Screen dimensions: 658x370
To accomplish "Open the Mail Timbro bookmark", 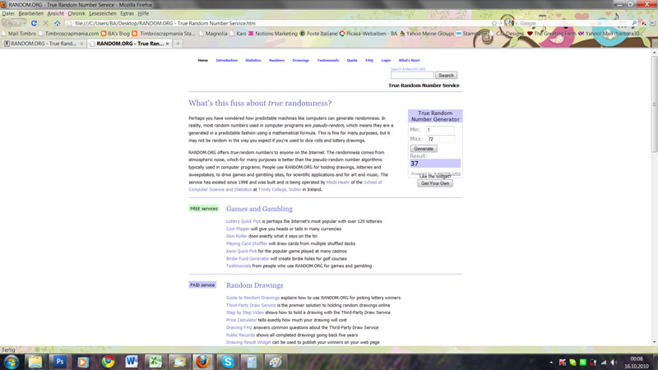I will (19, 33).
